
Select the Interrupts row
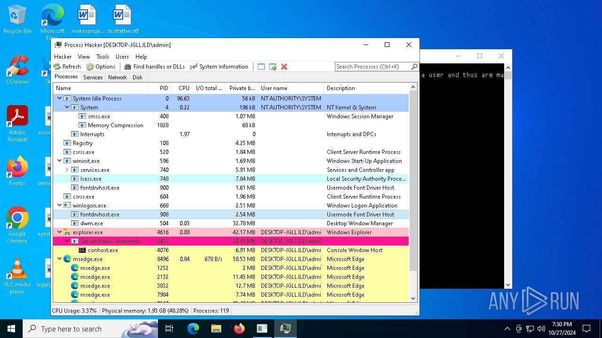tap(231, 134)
